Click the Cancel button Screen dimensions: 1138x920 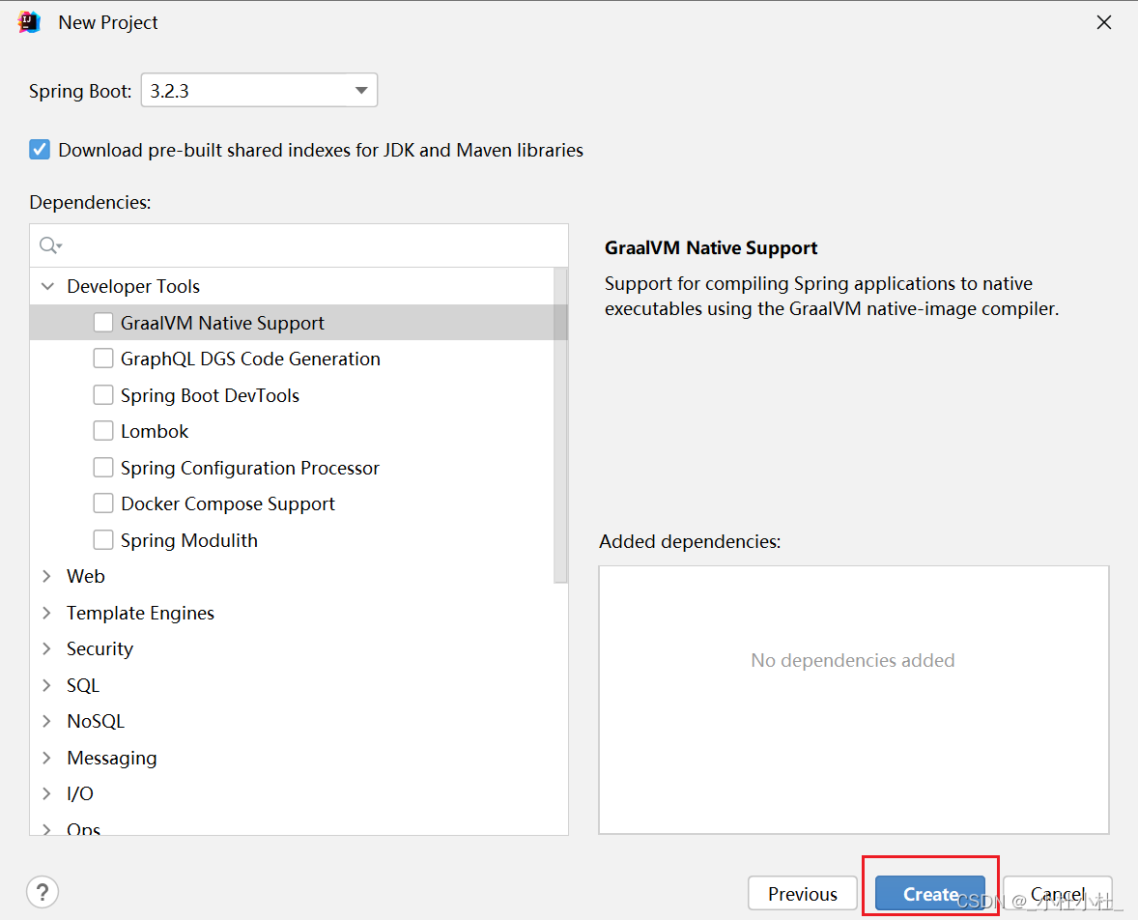(1058, 893)
